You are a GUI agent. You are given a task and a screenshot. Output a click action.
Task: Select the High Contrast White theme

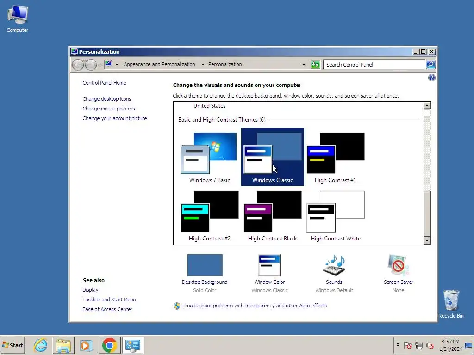335,215
